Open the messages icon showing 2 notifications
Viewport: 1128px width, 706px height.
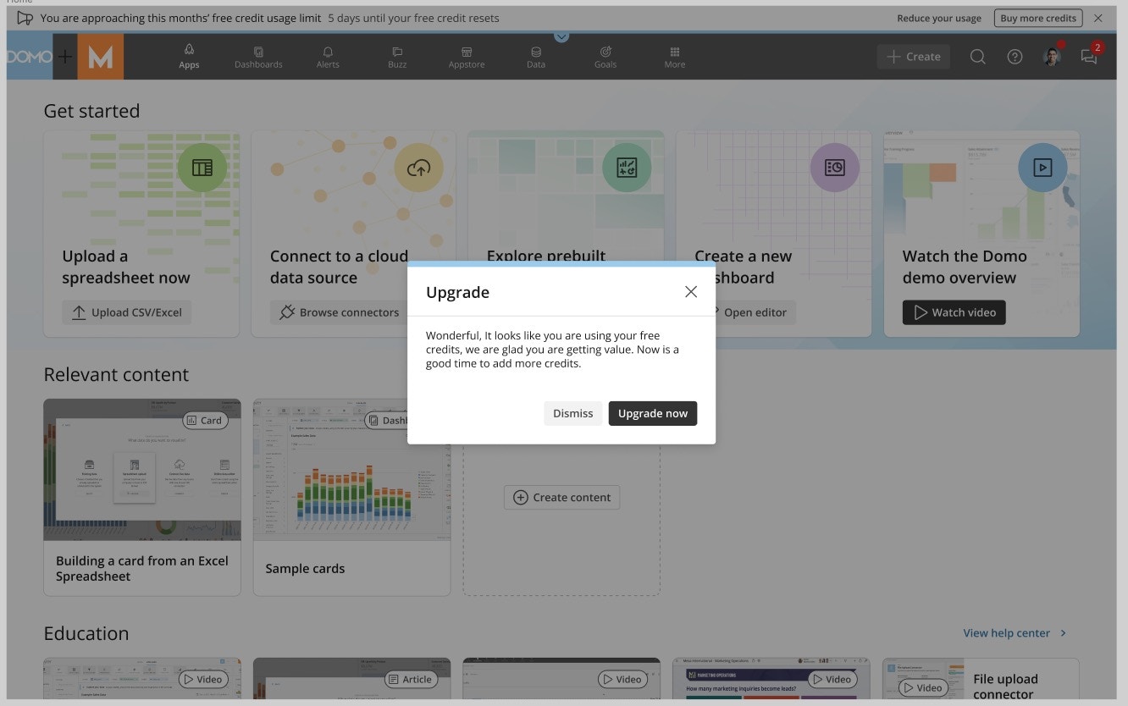tap(1088, 56)
